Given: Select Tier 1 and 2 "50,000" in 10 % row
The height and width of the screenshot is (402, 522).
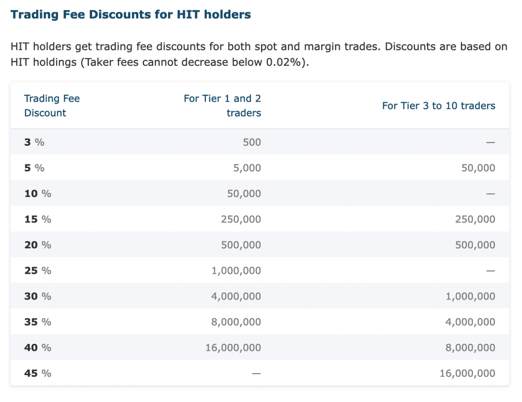Looking at the screenshot, I should (x=244, y=193).
